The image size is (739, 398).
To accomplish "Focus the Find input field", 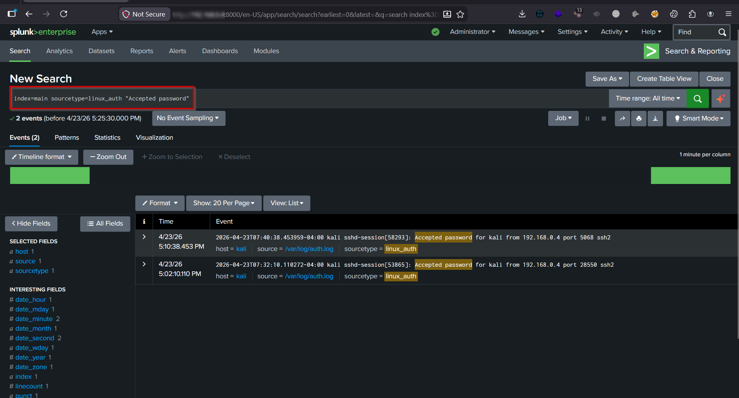I will (695, 32).
